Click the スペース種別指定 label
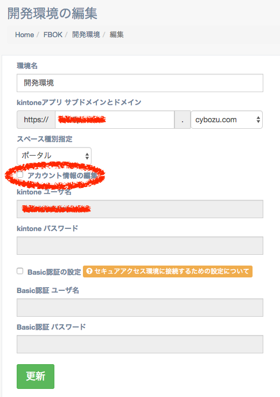This screenshot has height=397, width=280. click(45, 139)
